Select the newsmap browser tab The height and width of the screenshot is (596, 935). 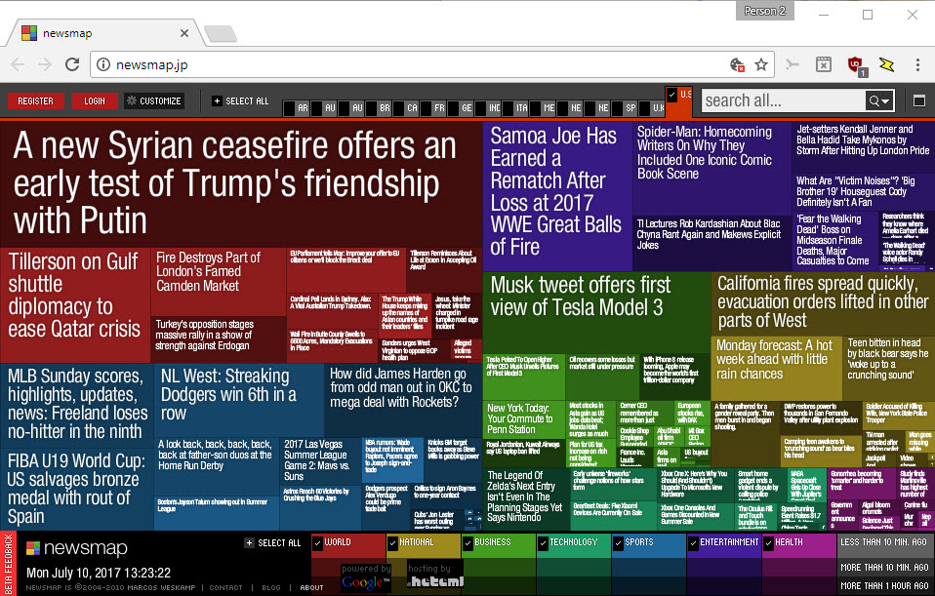tap(104, 33)
